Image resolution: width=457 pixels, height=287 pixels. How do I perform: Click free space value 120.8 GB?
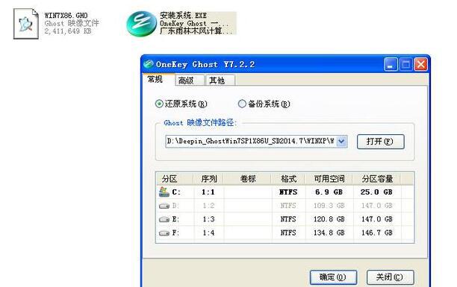[329, 219]
